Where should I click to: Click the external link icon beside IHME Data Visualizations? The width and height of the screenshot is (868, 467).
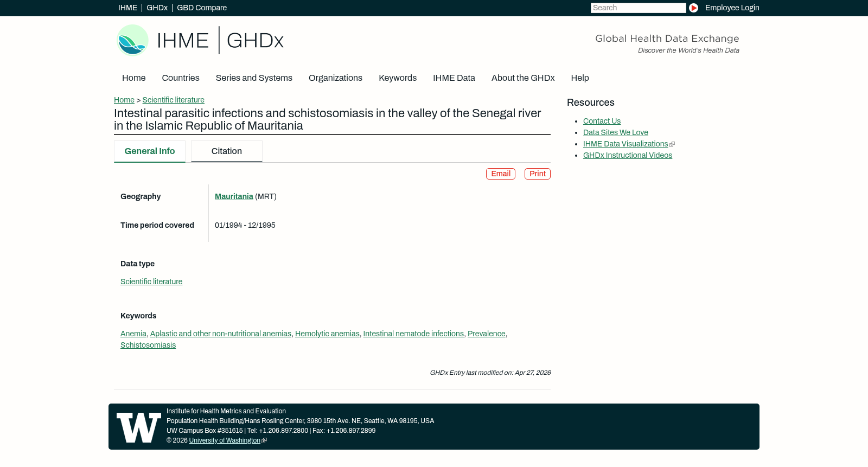coord(672,144)
